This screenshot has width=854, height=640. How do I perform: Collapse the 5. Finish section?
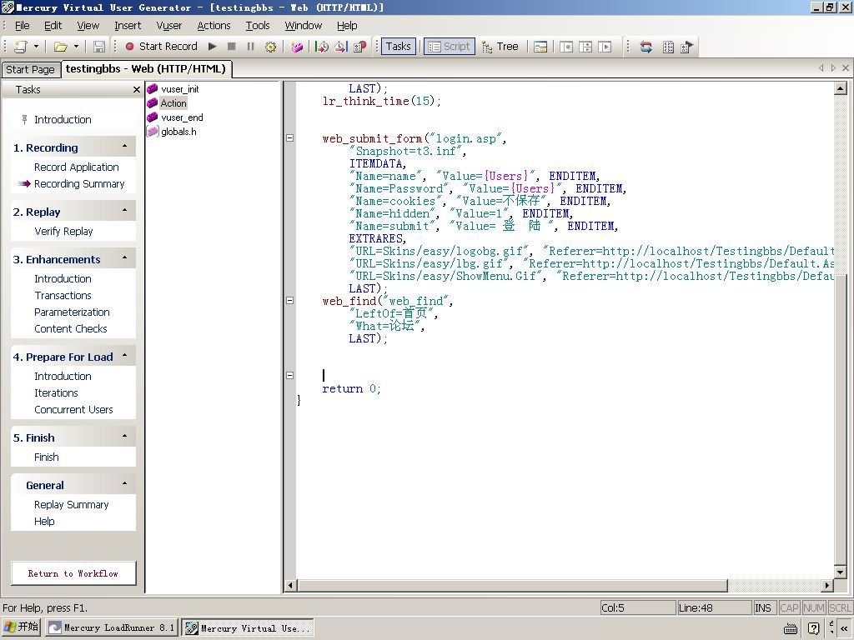[x=125, y=437]
